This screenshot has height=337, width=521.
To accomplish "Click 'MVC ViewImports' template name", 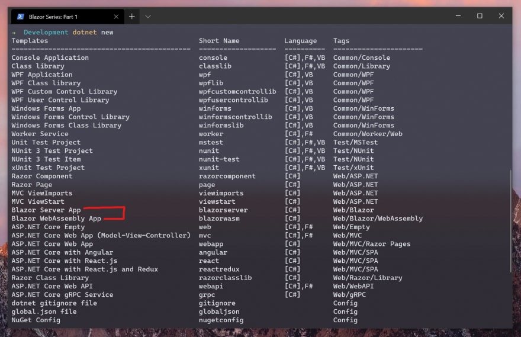I will [x=42, y=193].
